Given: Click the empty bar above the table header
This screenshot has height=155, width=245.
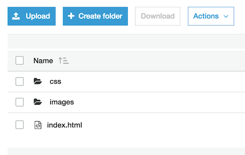Looking at the screenshot, I should point(126,42).
